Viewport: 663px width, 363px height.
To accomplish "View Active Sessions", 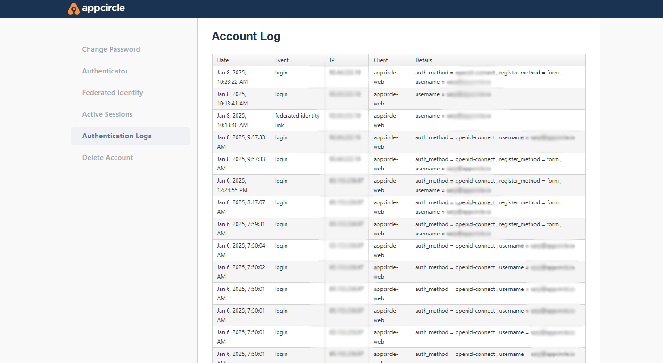I will (x=107, y=114).
